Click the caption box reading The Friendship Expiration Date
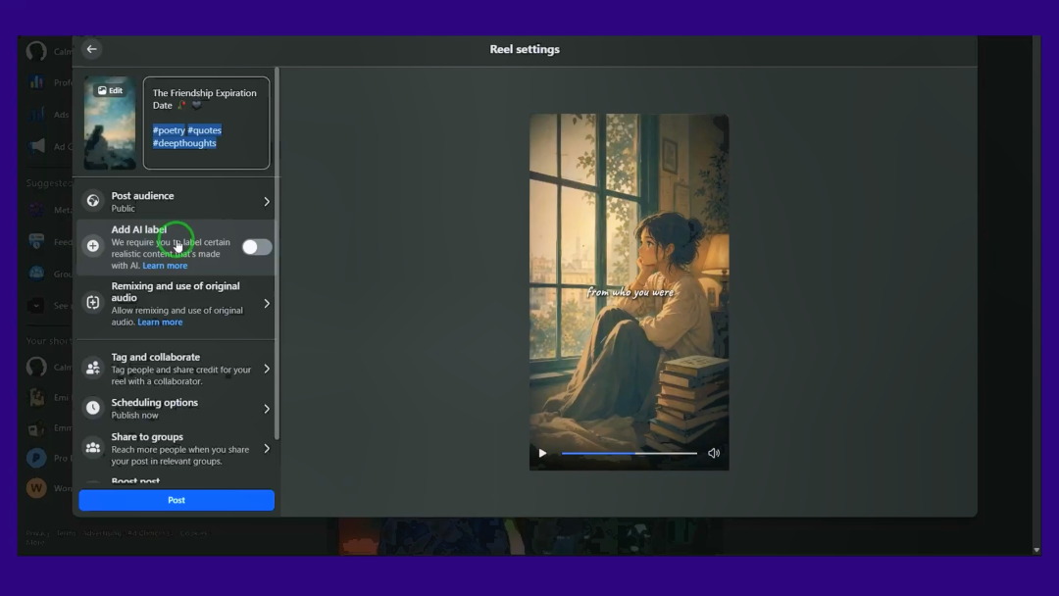This screenshot has width=1059, height=596. pos(206,123)
